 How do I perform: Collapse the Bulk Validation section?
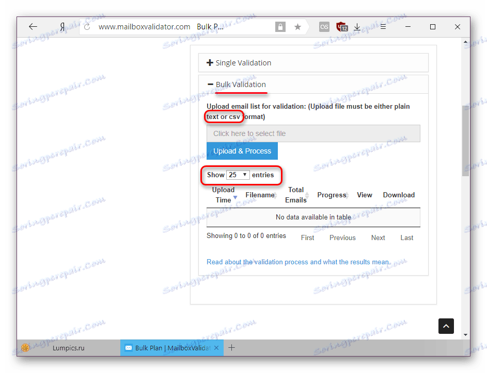point(313,84)
